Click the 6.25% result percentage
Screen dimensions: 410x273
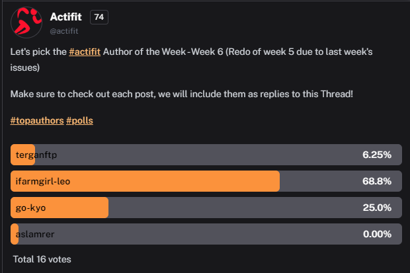377,155
